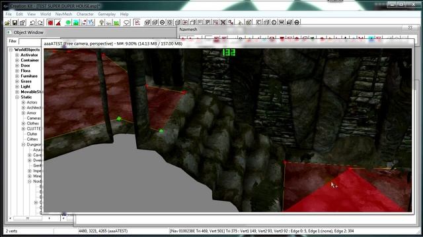
Task: Expand the Grass category
Action: [17, 82]
